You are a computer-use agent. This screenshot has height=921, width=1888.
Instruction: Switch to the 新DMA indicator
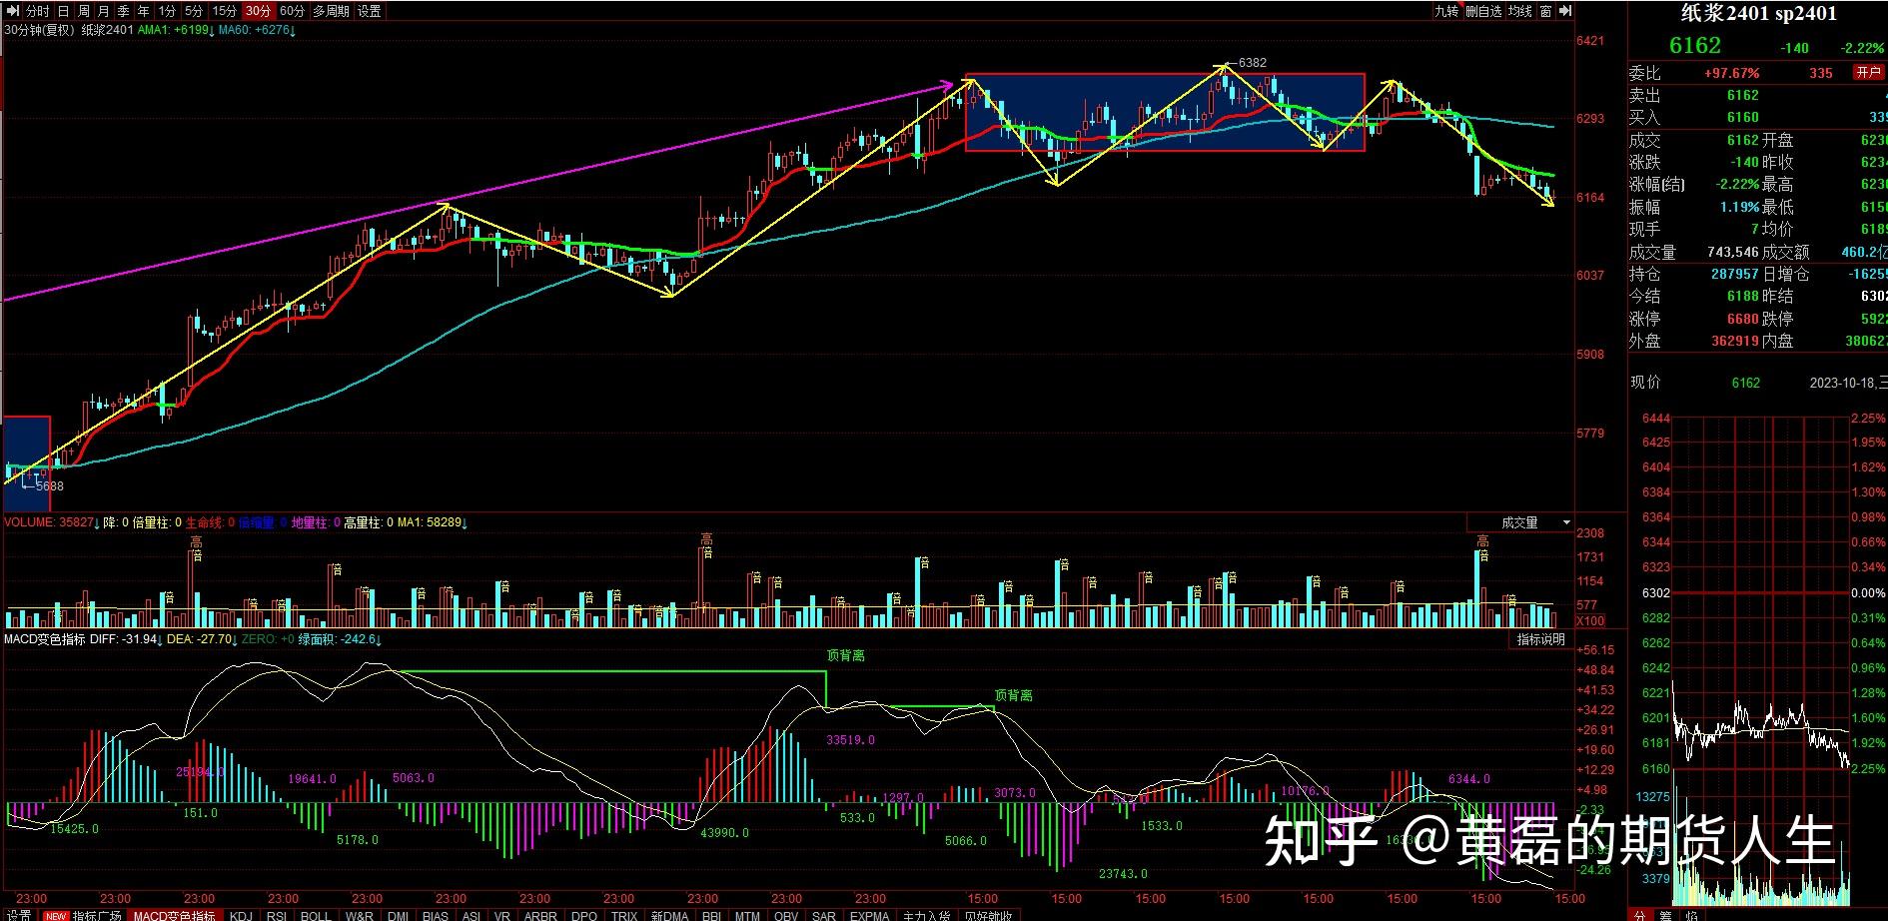669,914
